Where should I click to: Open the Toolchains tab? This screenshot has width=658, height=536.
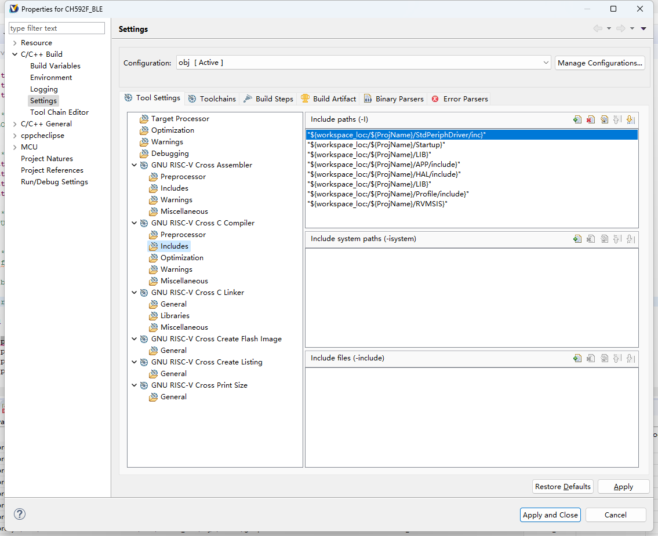pyautogui.click(x=212, y=99)
